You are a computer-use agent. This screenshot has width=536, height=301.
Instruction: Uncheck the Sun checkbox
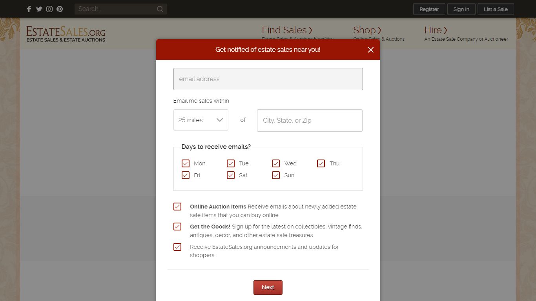tap(276, 175)
